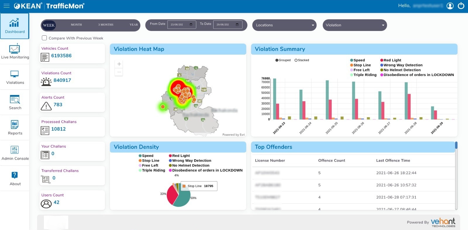
Task: Expand the Locations dropdown
Action: 284,25
